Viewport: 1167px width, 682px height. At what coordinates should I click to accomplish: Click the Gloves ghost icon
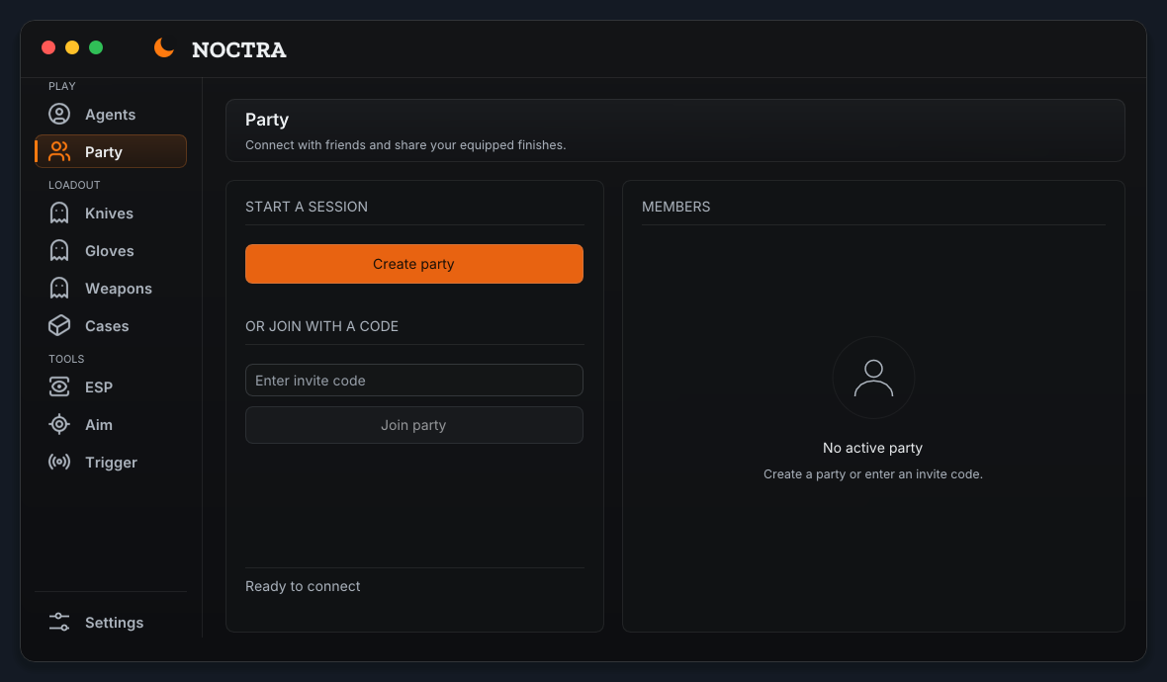[59, 251]
